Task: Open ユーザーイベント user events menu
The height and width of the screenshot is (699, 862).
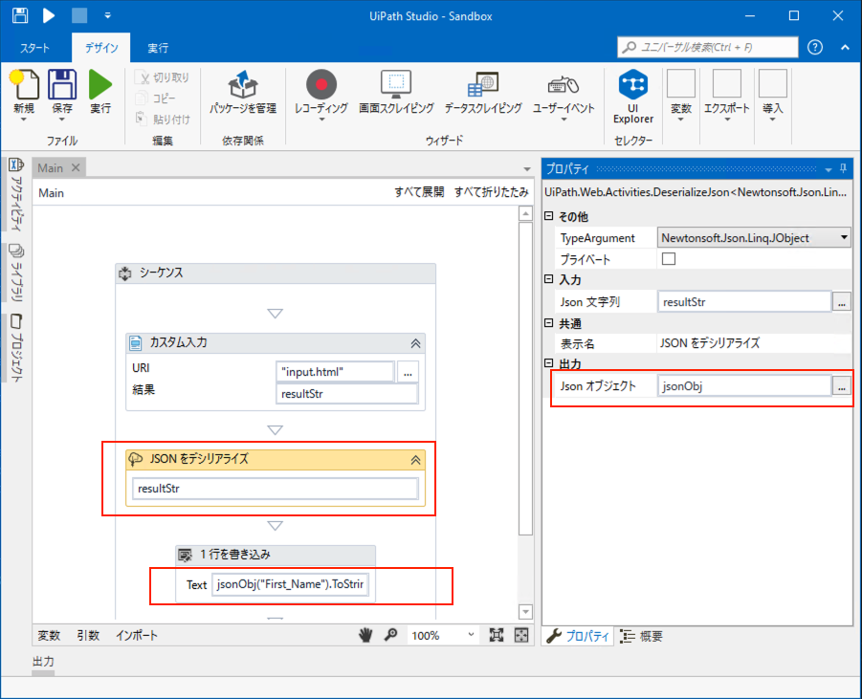Action: tap(564, 97)
